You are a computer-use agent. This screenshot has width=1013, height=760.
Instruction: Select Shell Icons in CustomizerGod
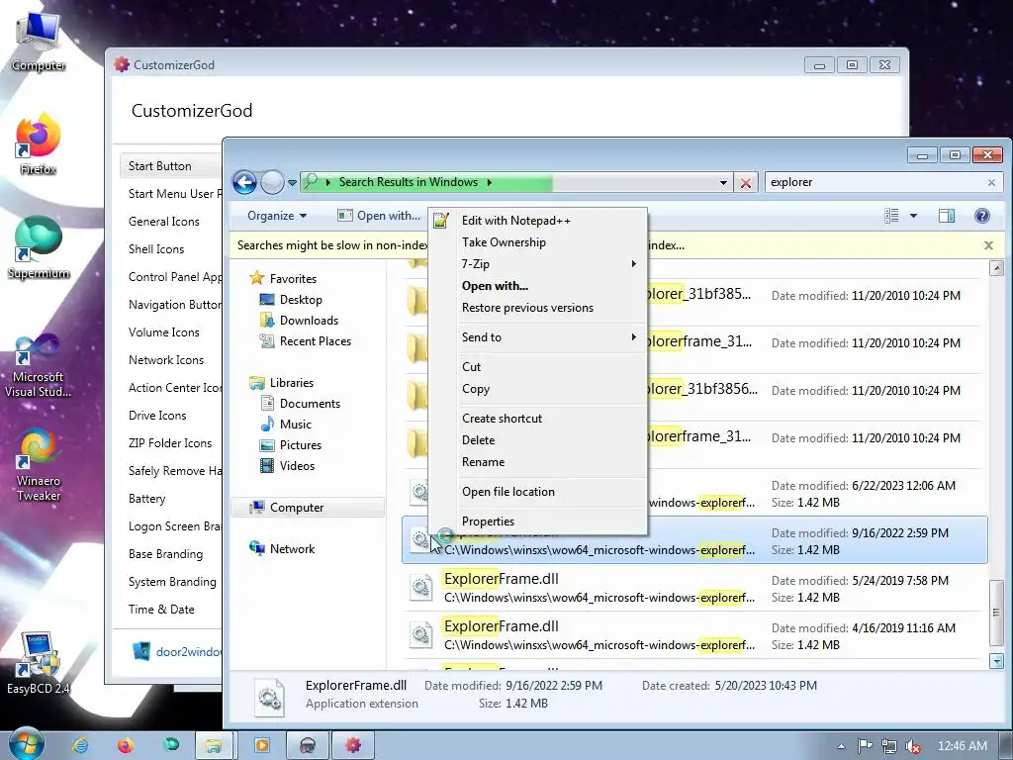[x=156, y=249]
